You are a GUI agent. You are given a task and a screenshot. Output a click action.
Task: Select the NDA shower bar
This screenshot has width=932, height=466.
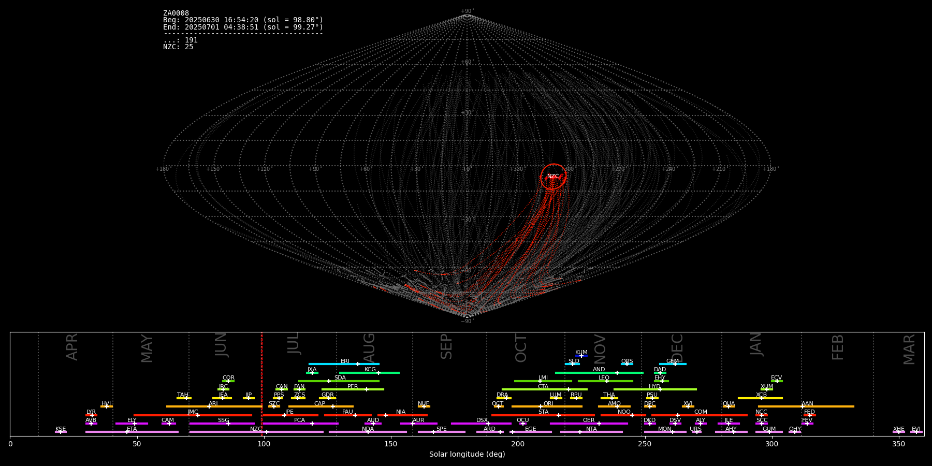(x=368, y=432)
